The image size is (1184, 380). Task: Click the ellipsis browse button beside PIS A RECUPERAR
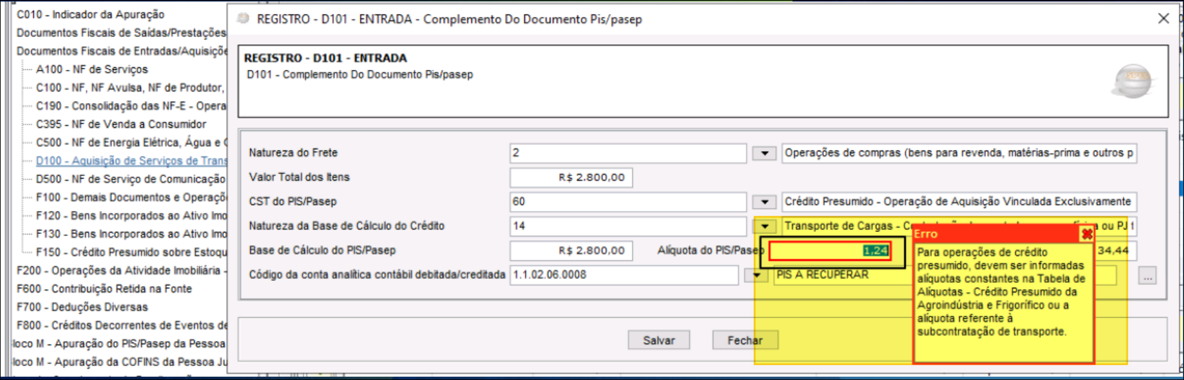tap(1147, 277)
